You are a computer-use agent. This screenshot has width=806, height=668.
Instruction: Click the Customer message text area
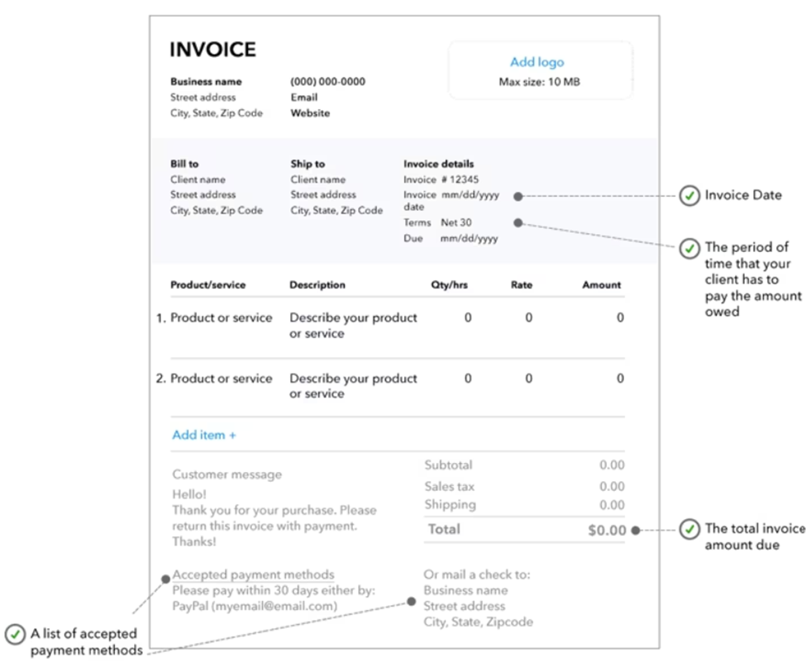click(x=274, y=508)
